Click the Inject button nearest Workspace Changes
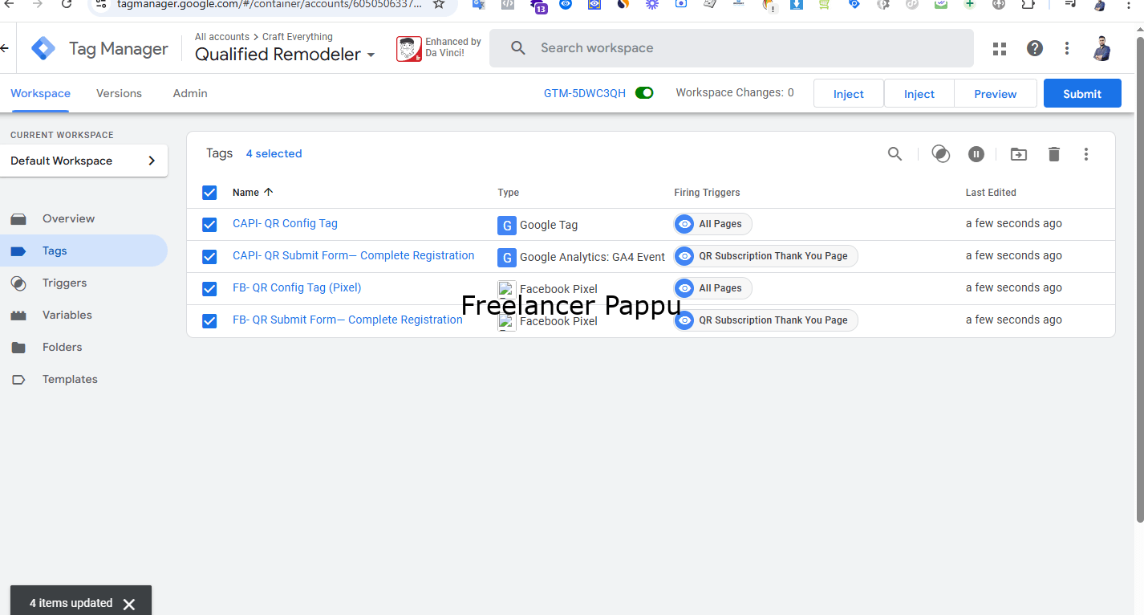The image size is (1144, 615). tap(849, 94)
